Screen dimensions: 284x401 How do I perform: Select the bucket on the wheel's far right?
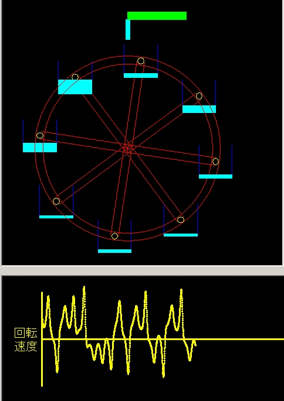(215, 162)
